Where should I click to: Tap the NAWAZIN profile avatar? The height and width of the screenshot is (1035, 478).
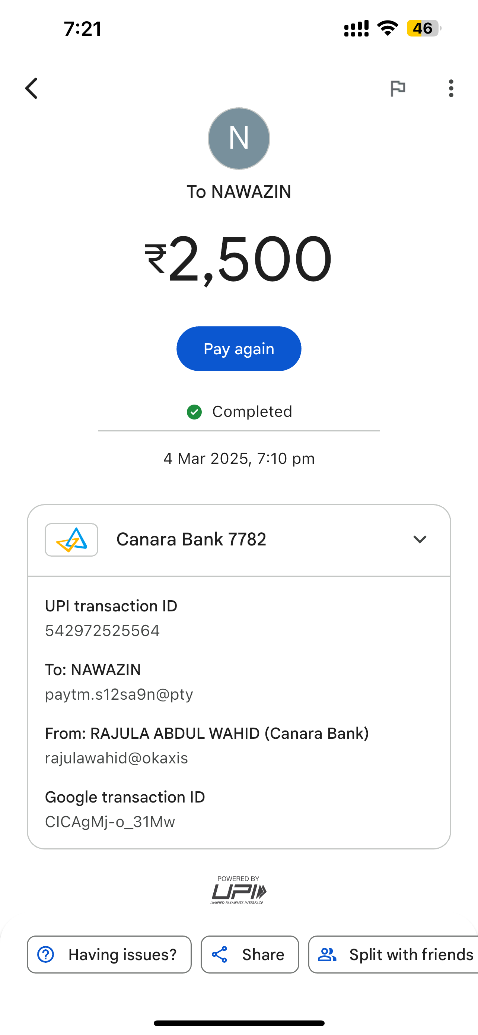(239, 139)
